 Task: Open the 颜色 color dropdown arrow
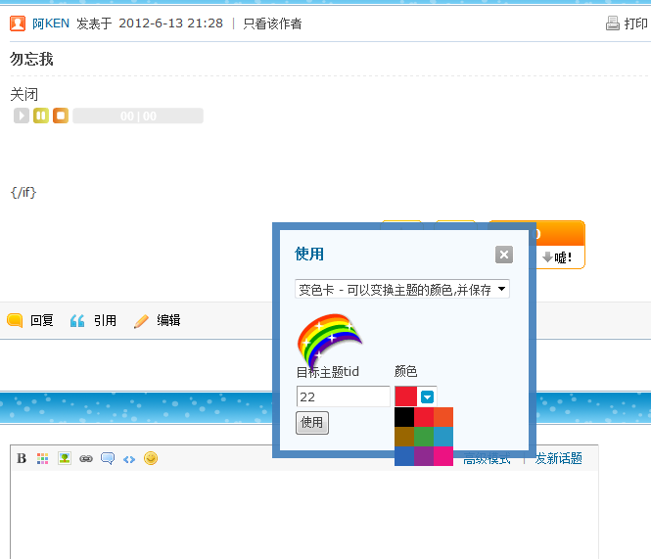coord(427,396)
